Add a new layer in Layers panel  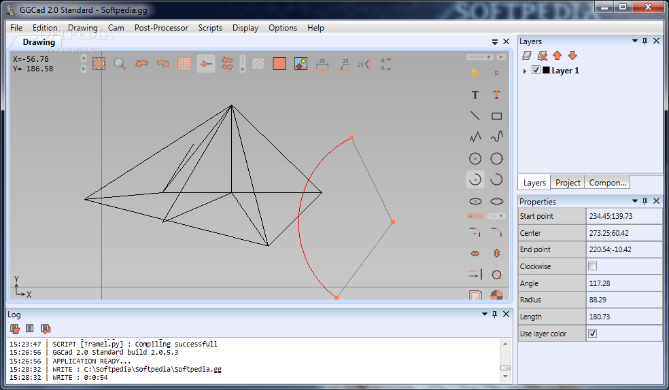click(527, 56)
